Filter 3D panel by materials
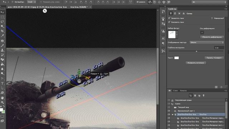The image size is (229, 129). [199, 96]
